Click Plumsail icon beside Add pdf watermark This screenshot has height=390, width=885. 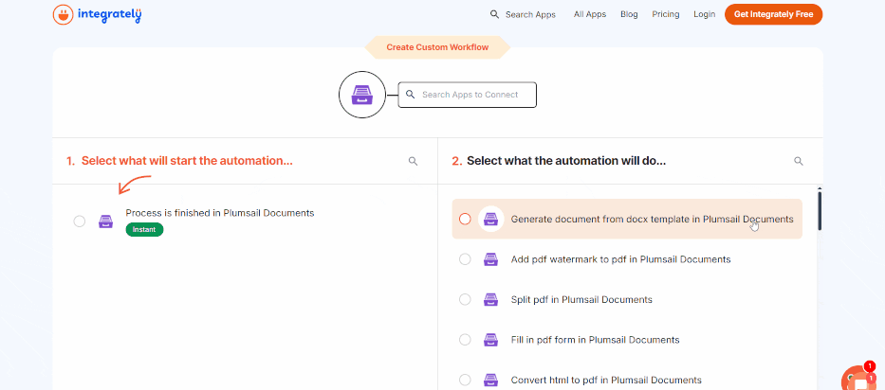(491, 259)
